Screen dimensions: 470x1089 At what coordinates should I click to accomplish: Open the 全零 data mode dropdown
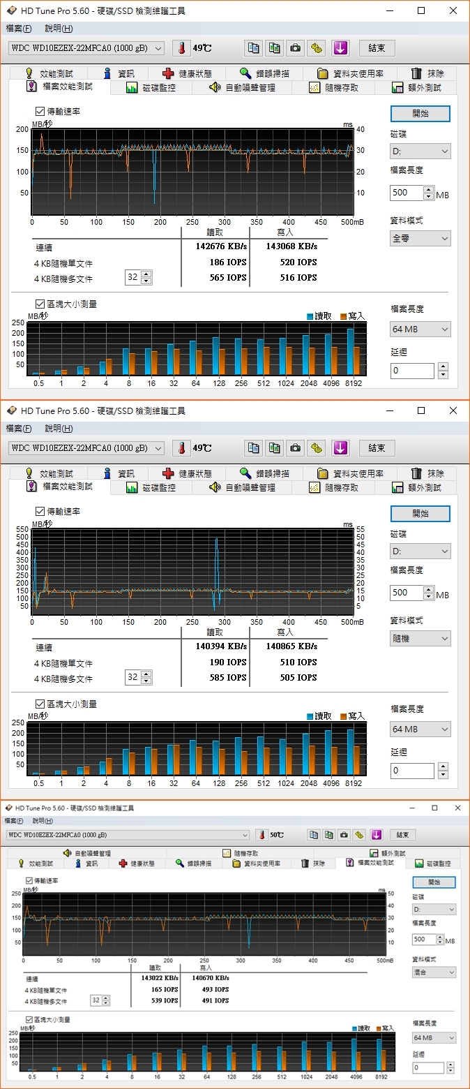pos(420,239)
